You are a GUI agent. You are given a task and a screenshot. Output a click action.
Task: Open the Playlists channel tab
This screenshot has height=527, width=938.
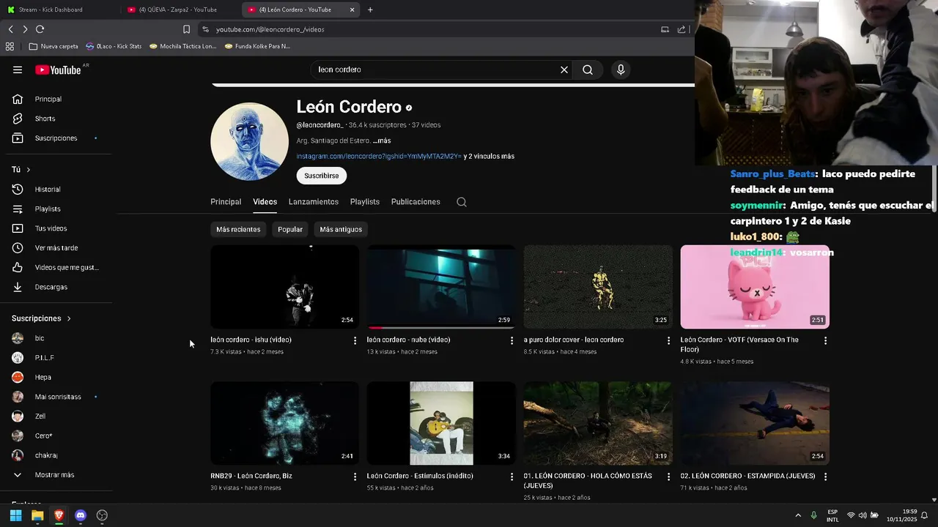pyautogui.click(x=365, y=202)
